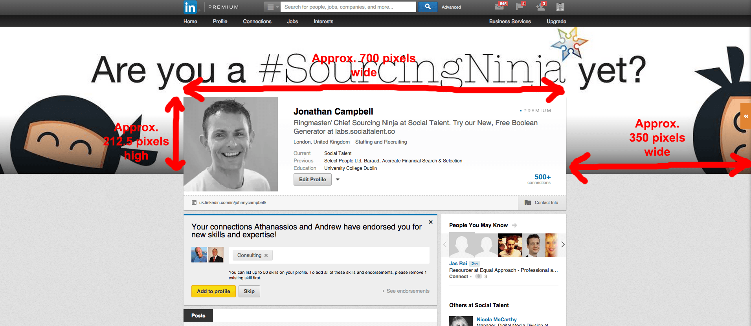Click the partially visible blonde woman photo
The height and width of the screenshot is (326, 751).
[x=551, y=245]
